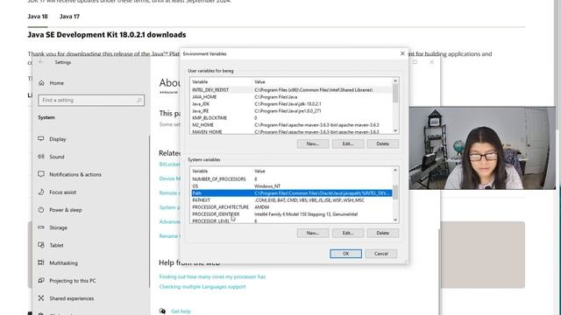The width and height of the screenshot is (561, 315).
Task: Click Delete under System variables
Action: coord(382,233)
